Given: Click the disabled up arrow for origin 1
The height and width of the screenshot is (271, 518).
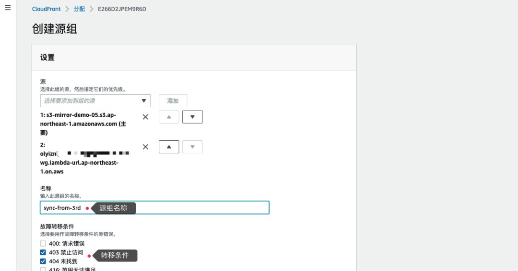Looking at the screenshot, I should pyautogui.click(x=169, y=117).
